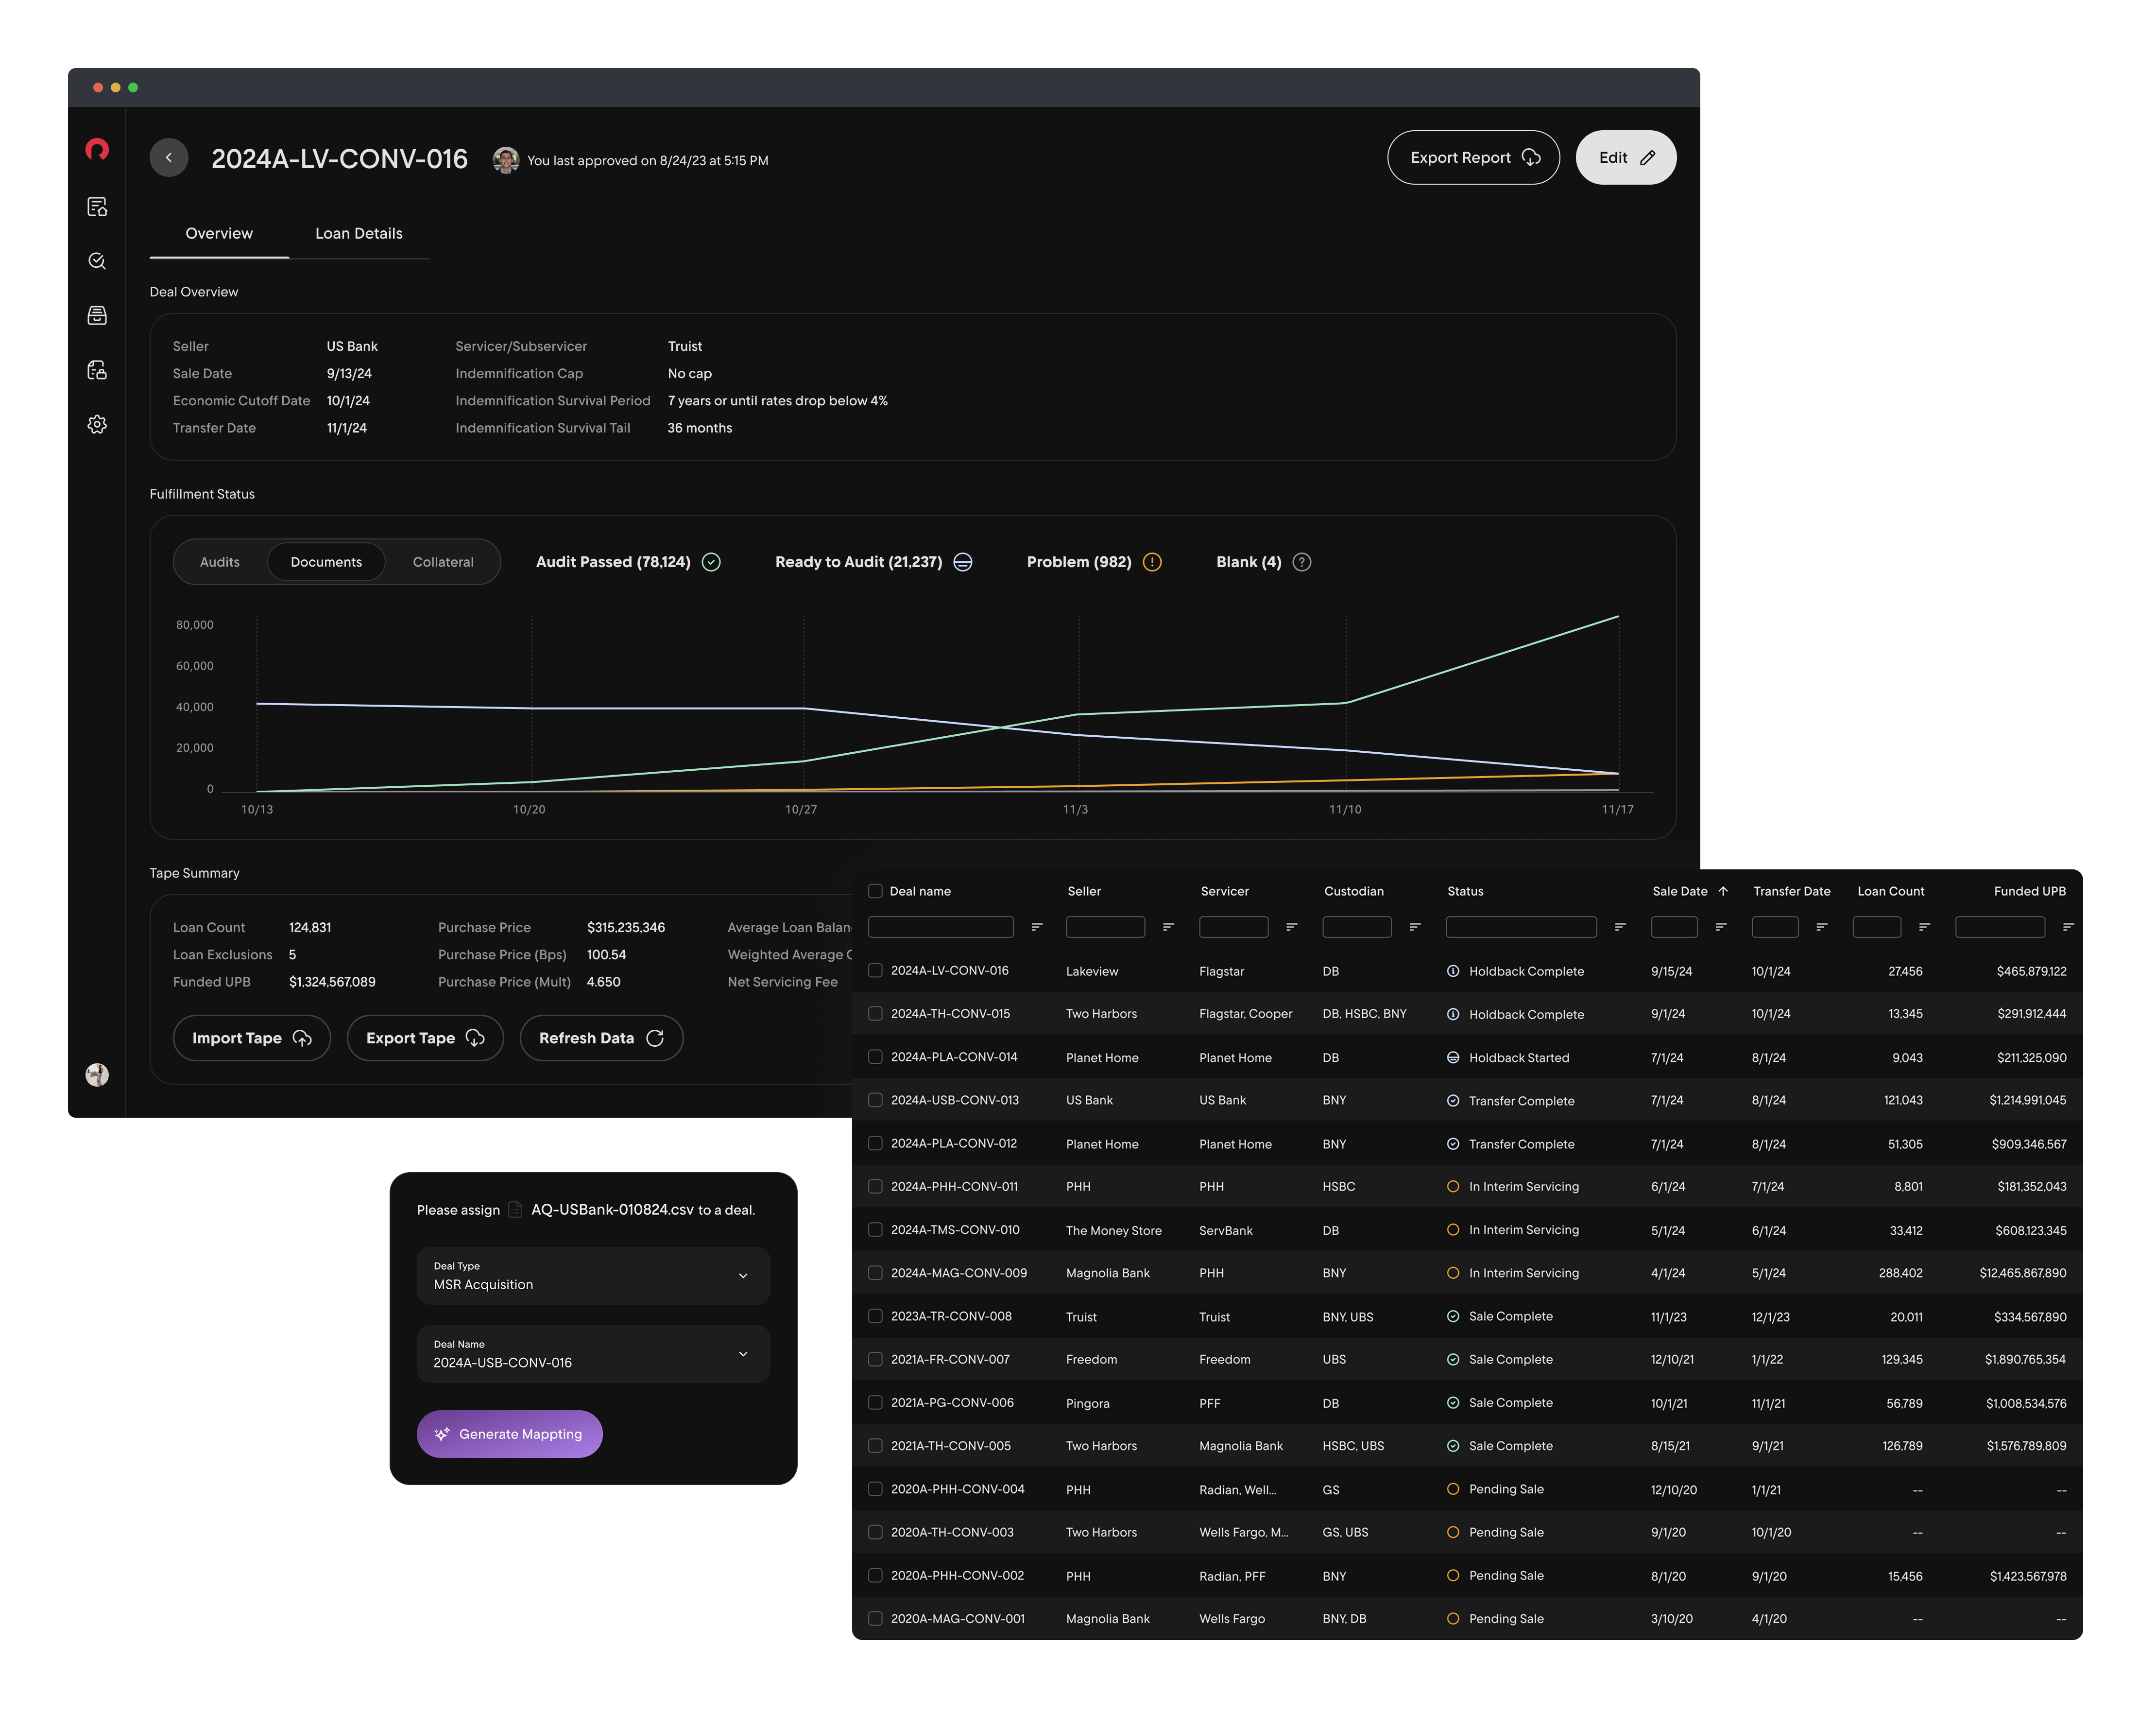The height and width of the screenshot is (1713, 2156).
Task: Switch to the Loan Details tab
Action: click(359, 233)
